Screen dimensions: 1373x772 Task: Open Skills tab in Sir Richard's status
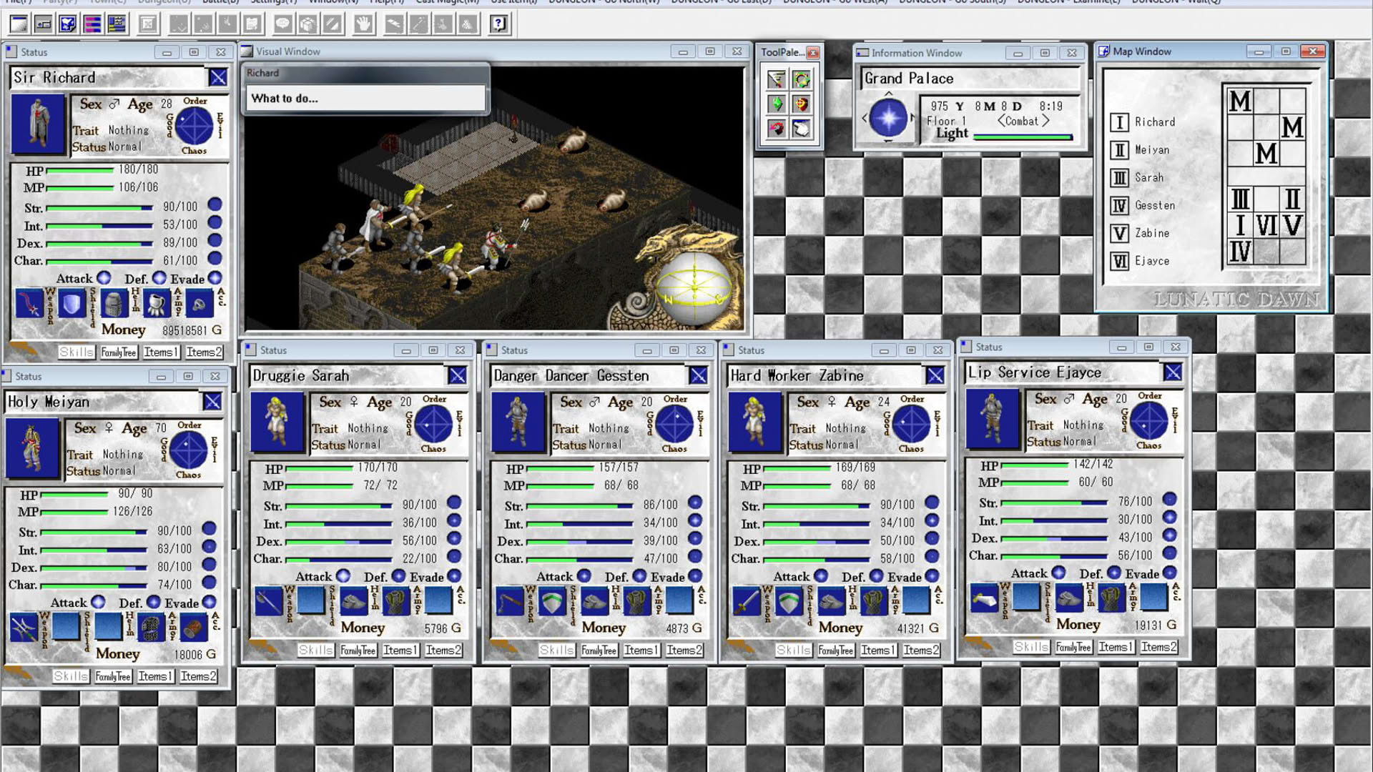coord(77,352)
